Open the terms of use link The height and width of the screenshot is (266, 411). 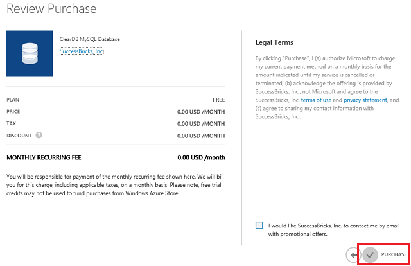point(316,100)
